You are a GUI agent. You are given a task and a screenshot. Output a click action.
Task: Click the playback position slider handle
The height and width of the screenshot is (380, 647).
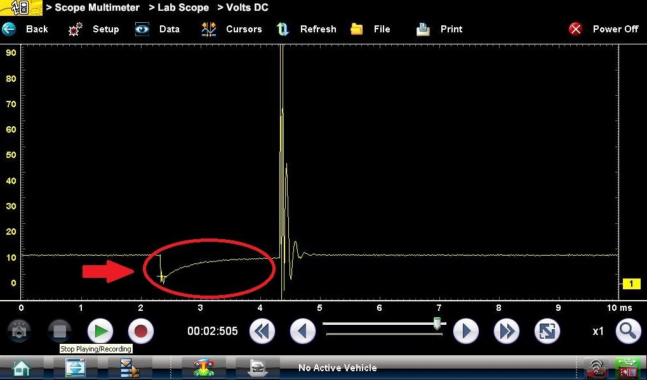click(x=437, y=324)
